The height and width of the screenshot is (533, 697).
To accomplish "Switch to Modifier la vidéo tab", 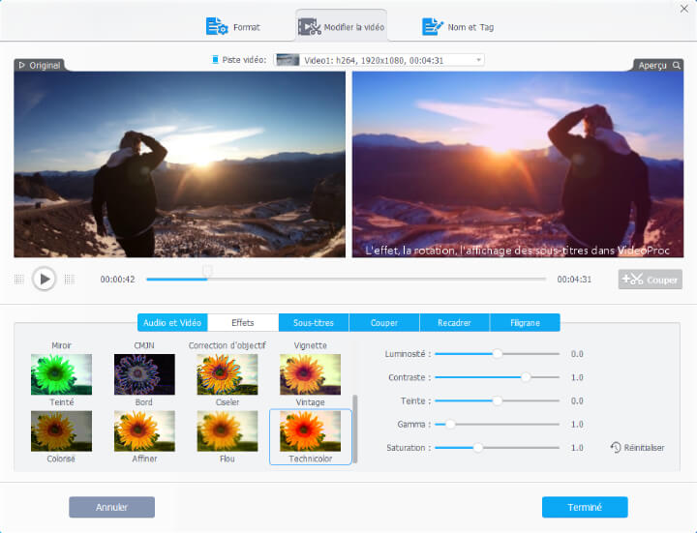I will click(341, 27).
